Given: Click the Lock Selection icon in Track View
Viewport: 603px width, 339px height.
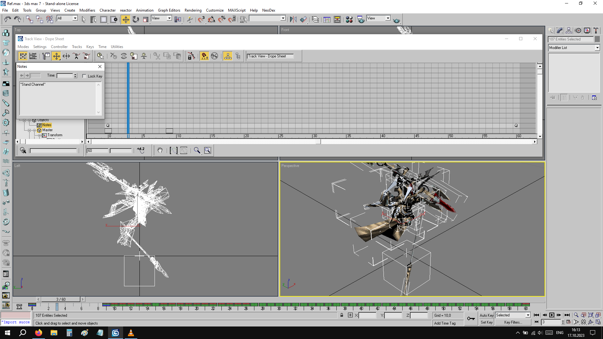Looking at the screenshot, I should pyautogui.click(x=191, y=56).
